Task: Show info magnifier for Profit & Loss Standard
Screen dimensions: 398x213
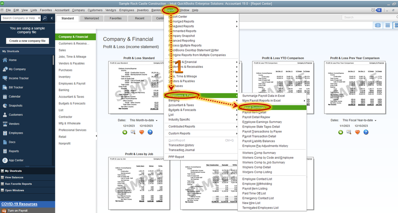Action: point(133,132)
